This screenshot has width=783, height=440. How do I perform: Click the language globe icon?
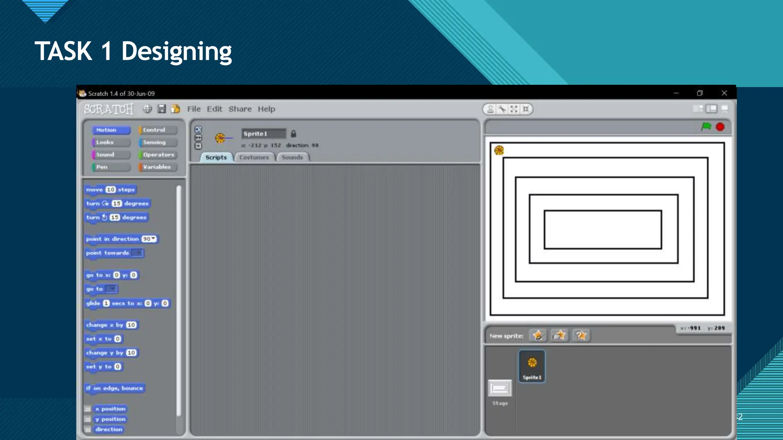[148, 109]
